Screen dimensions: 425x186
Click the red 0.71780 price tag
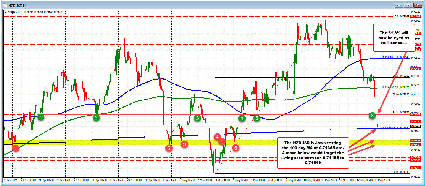pyautogui.click(x=415, y=121)
